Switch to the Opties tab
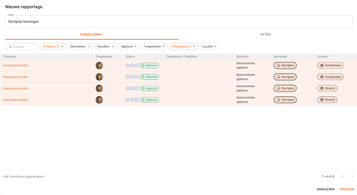This screenshot has height=195, width=357. pyautogui.click(x=265, y=35)
